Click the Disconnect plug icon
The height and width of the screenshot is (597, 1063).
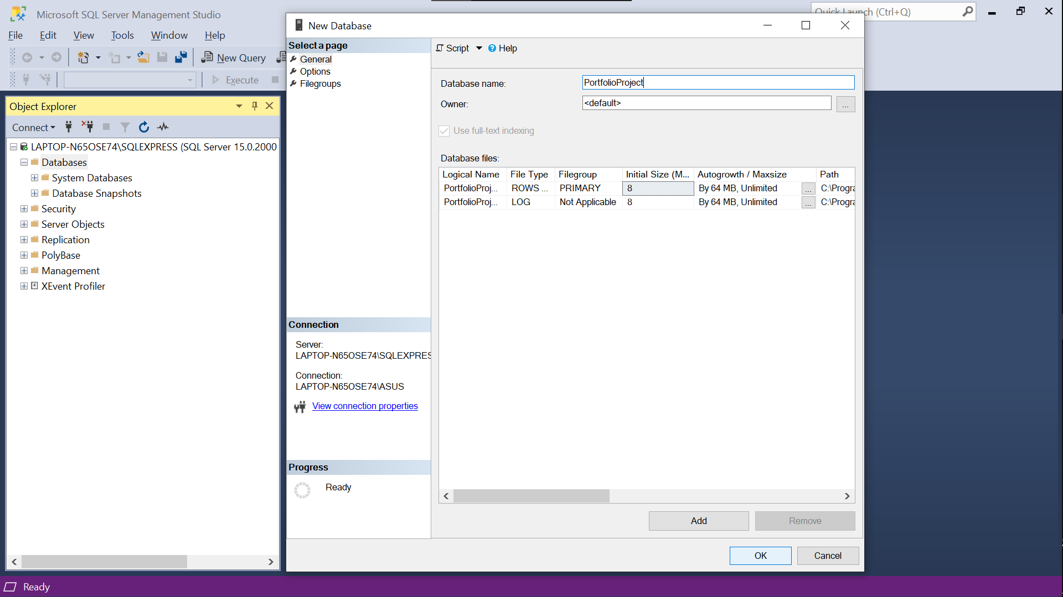click(87, 127)
